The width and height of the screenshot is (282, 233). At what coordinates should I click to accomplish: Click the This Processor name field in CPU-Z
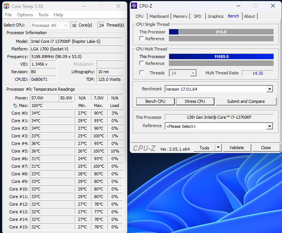[219, 117]
